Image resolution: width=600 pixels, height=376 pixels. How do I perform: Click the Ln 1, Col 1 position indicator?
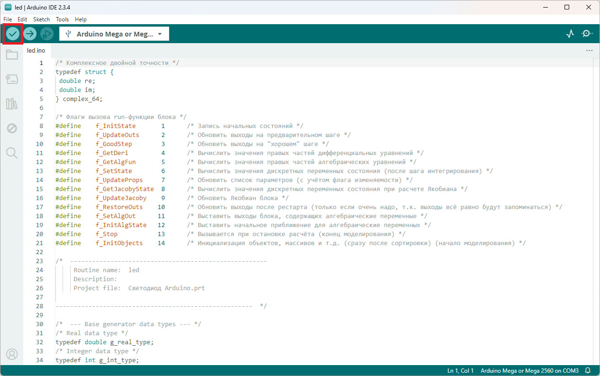coord(460,370)
